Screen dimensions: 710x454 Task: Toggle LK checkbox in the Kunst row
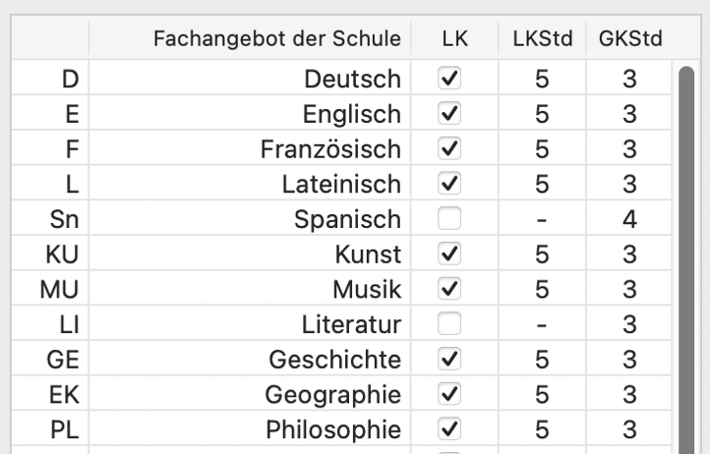(x=447, y=255)
